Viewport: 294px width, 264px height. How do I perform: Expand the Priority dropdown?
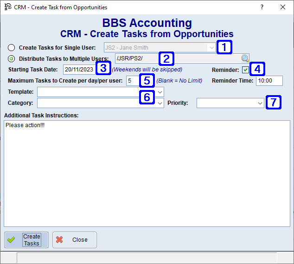pyautogui.click(x=260, y=103)
